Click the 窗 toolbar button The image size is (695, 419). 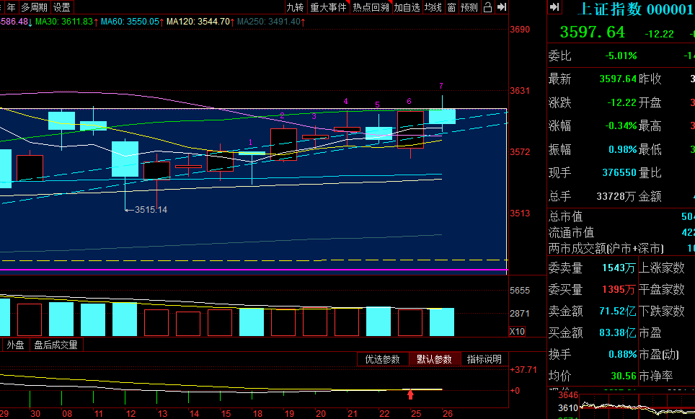click(451, 7)
